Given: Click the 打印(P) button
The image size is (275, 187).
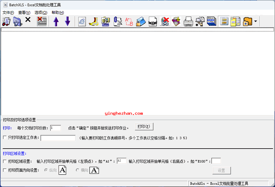Looking at the screenshot, I should coord(144,126).
